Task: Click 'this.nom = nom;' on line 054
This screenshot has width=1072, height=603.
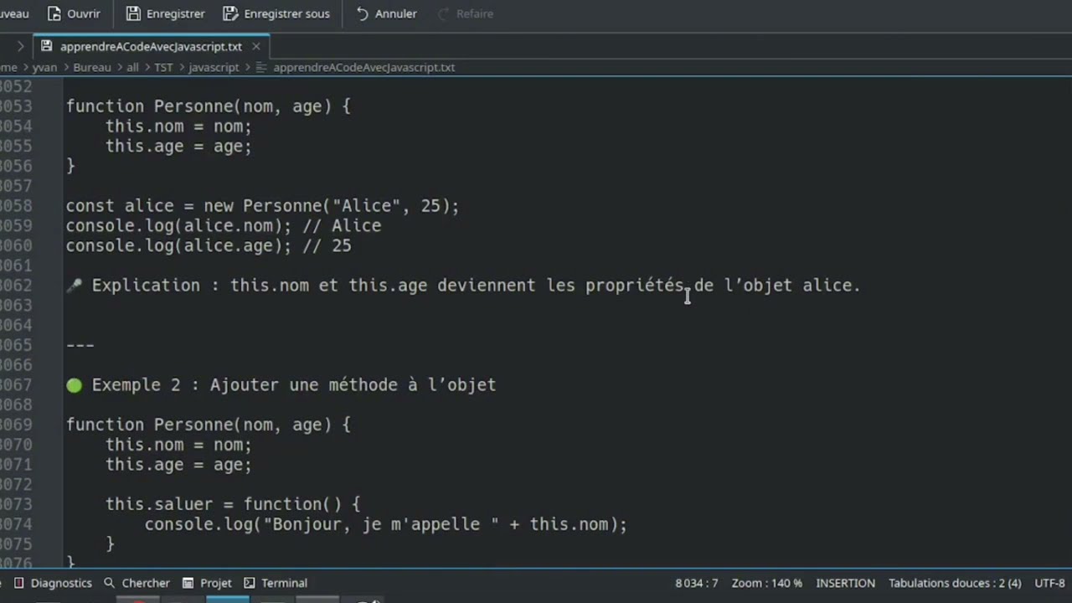Action: [178, 126]
